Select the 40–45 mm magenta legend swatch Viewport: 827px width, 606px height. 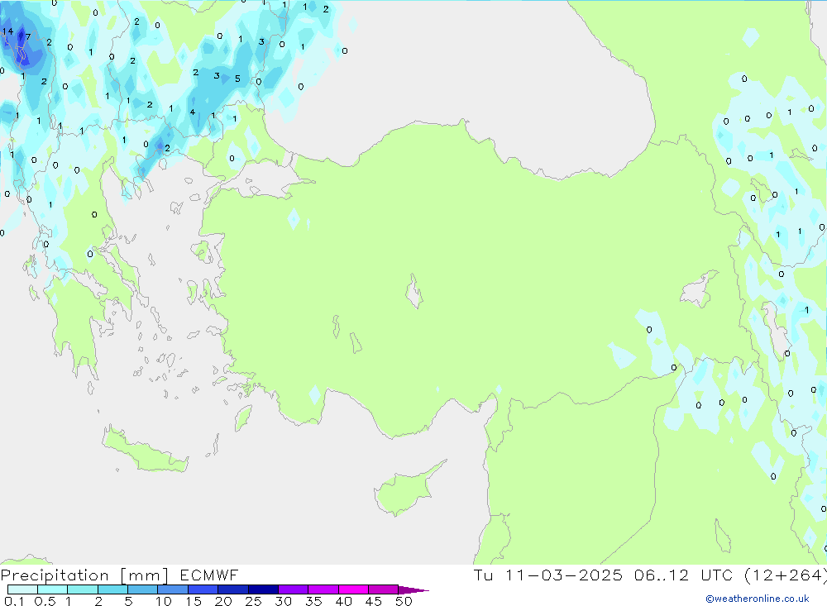tap(353, 589)
